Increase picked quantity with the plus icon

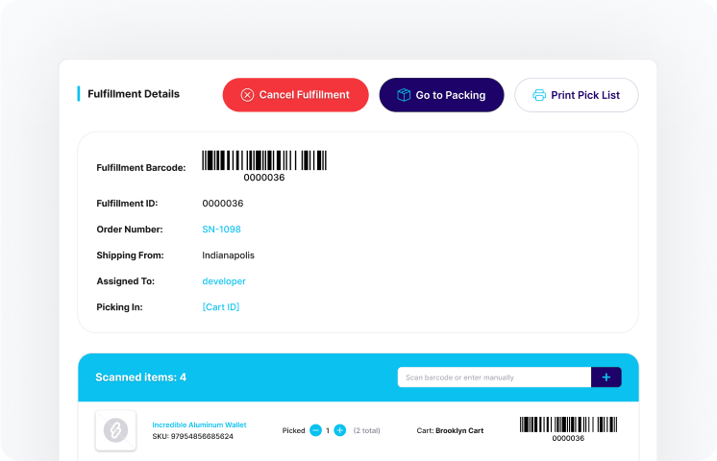[x=339, y=430]
